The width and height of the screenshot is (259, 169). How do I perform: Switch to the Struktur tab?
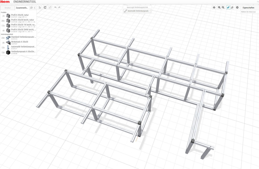(x=8, y=8)
